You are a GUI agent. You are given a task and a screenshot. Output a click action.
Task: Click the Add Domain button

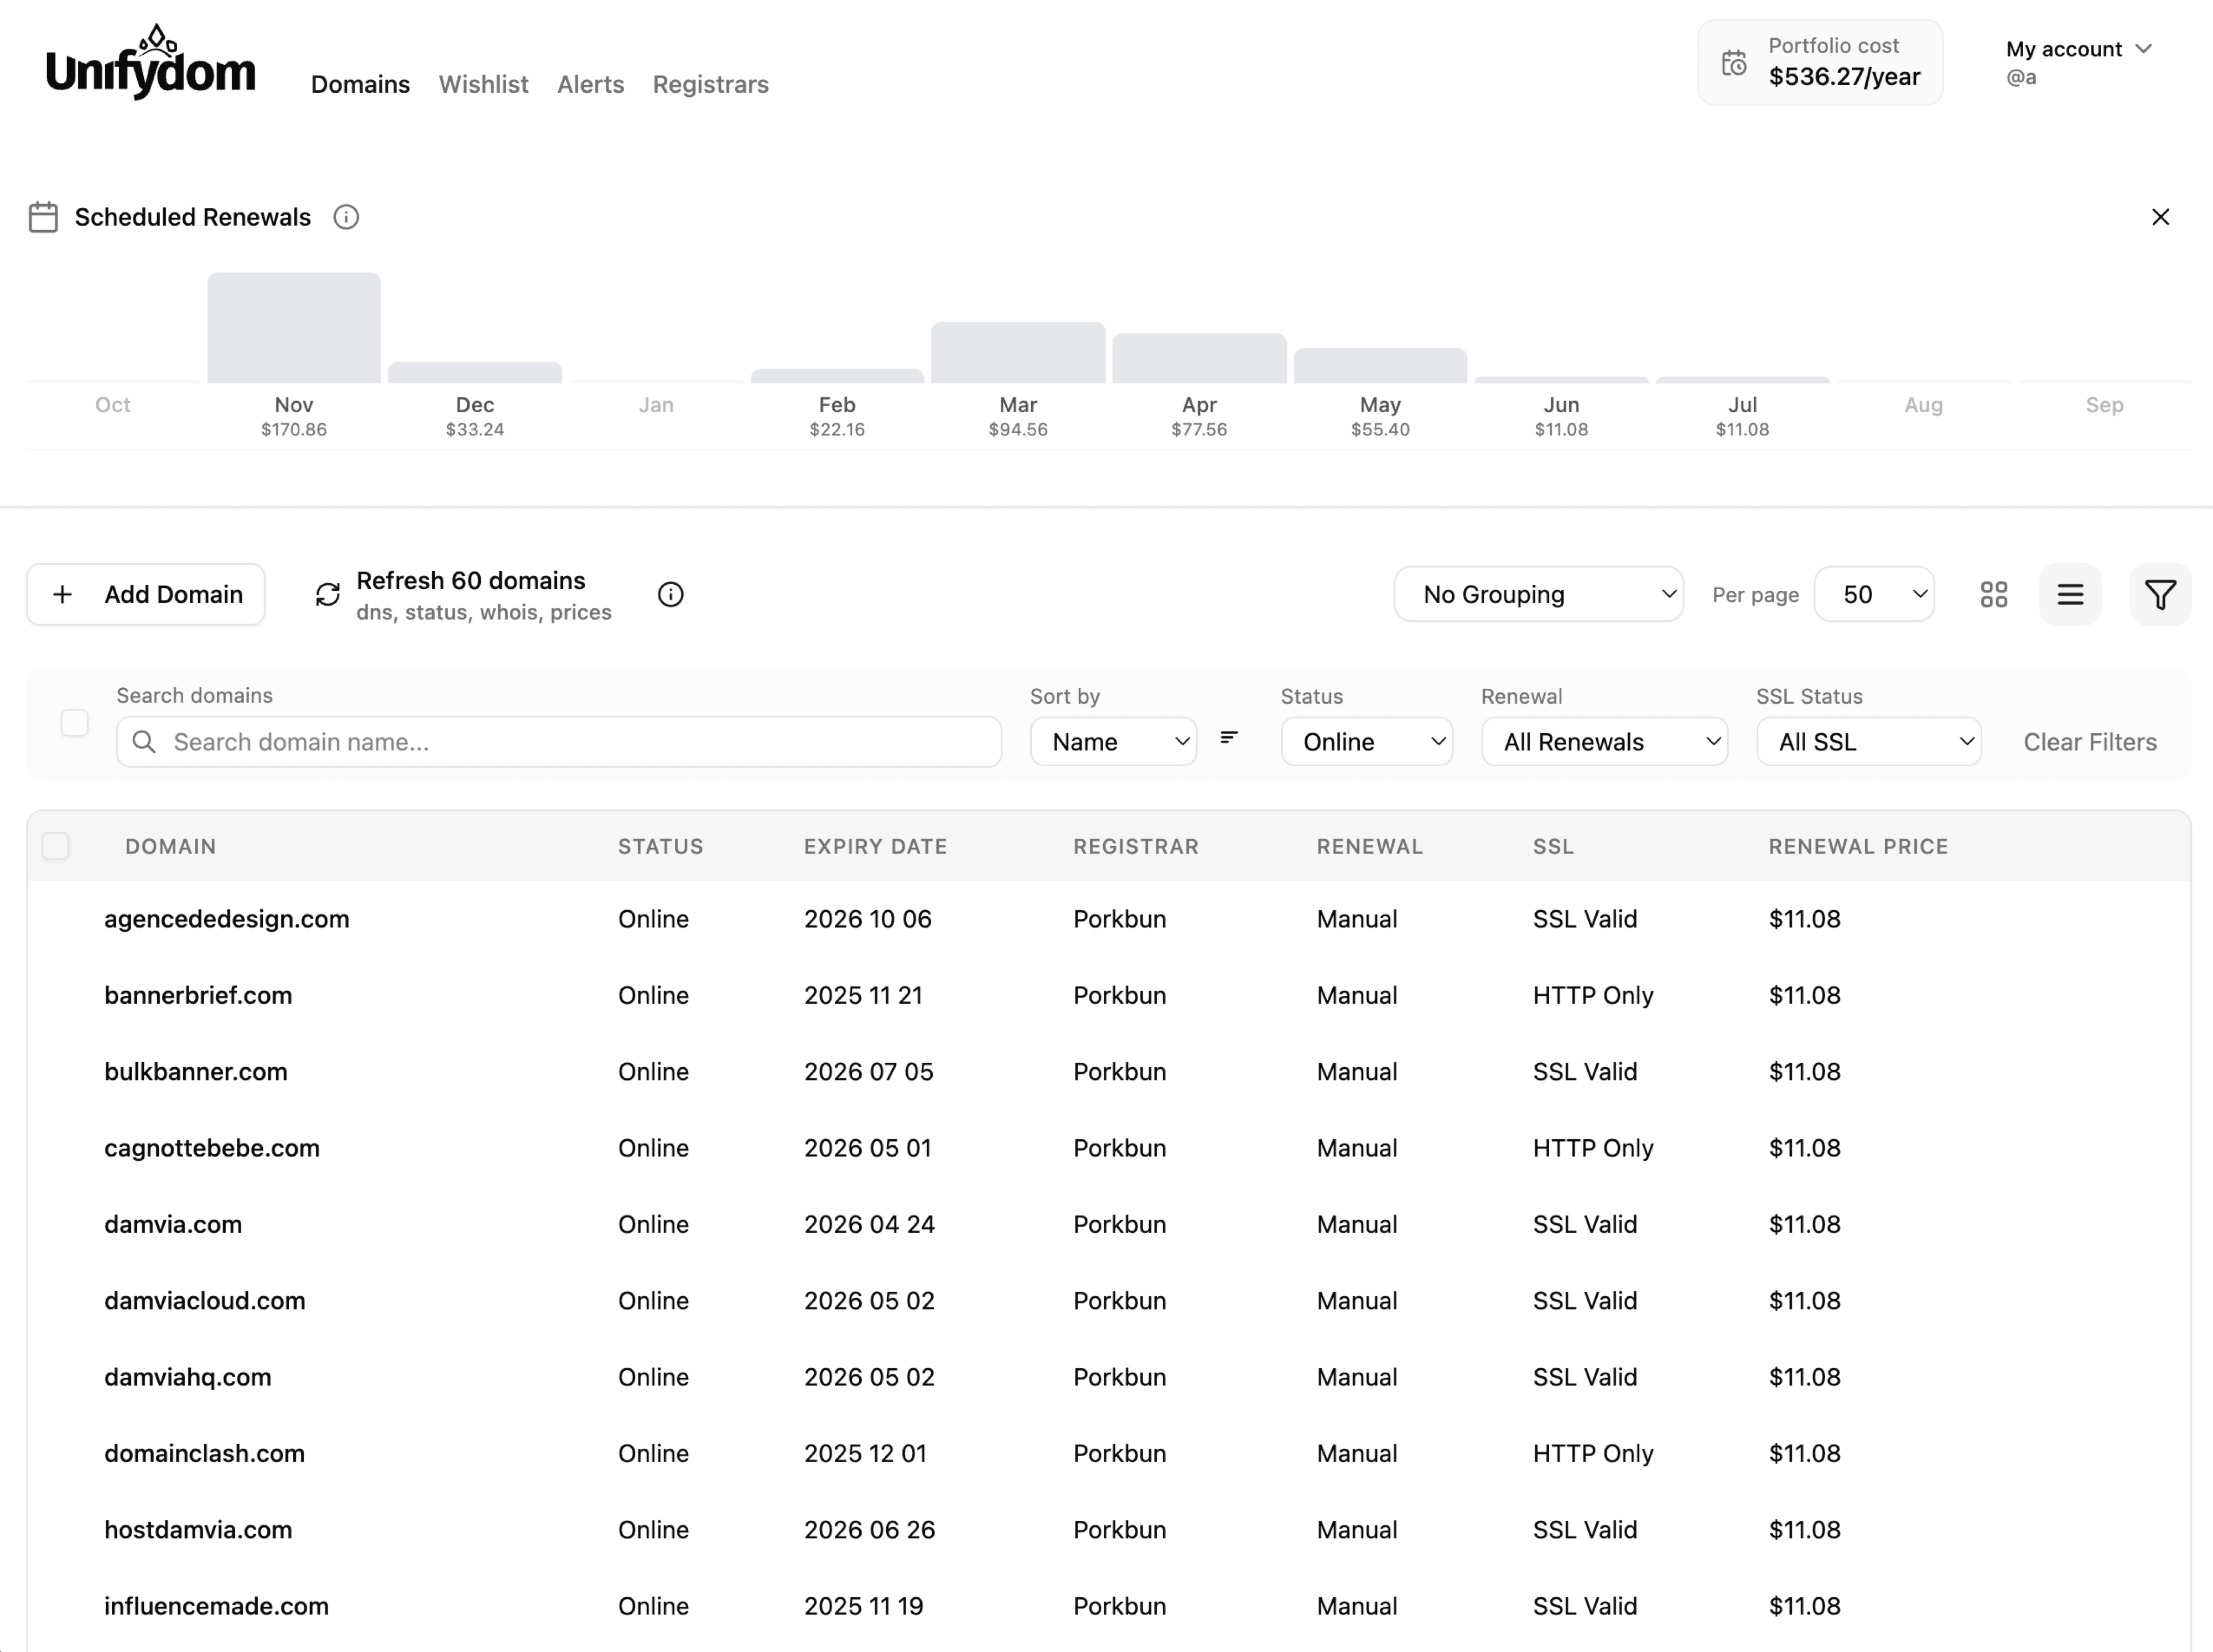tap(146, 595)
